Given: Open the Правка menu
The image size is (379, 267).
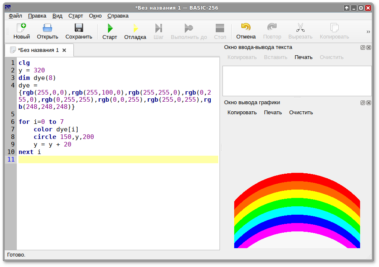Looking at the screenshot, I should (x=37, y=16).
